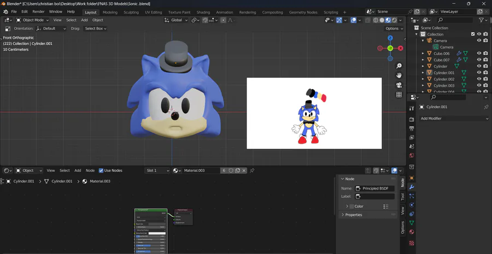
Task: Click the Z axis on navigation gizmo
Action: 390,38
